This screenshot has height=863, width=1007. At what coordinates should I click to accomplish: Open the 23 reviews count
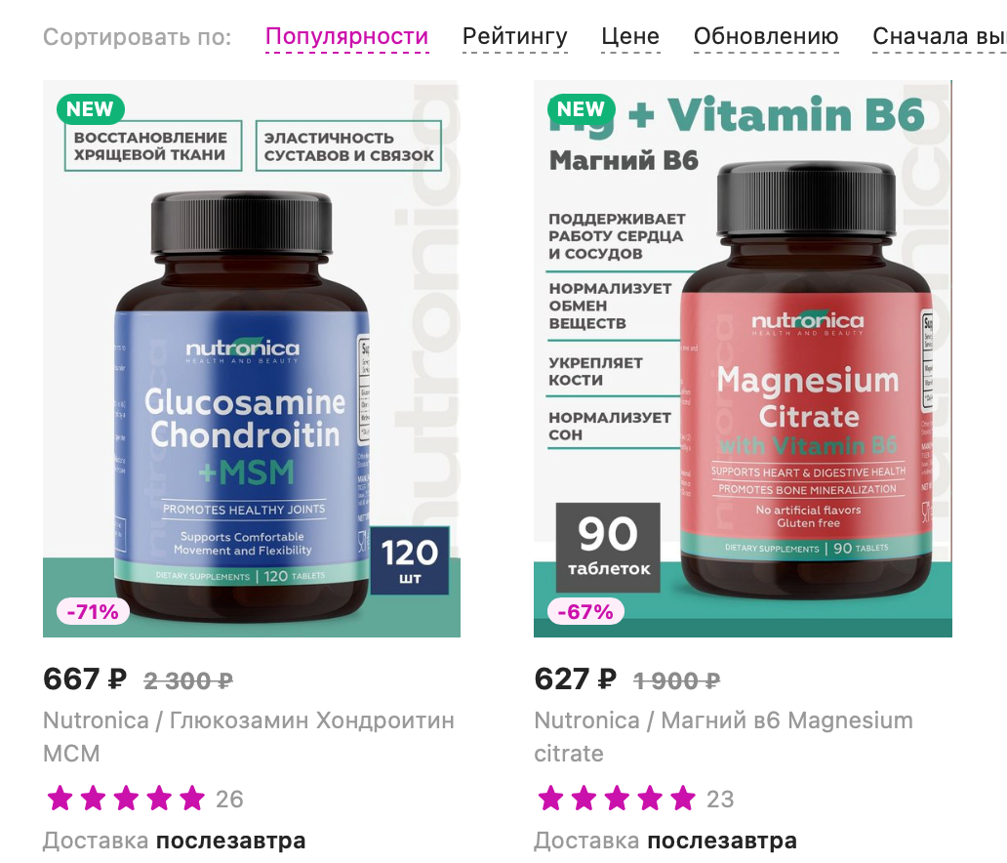click(x=720, y=799)
